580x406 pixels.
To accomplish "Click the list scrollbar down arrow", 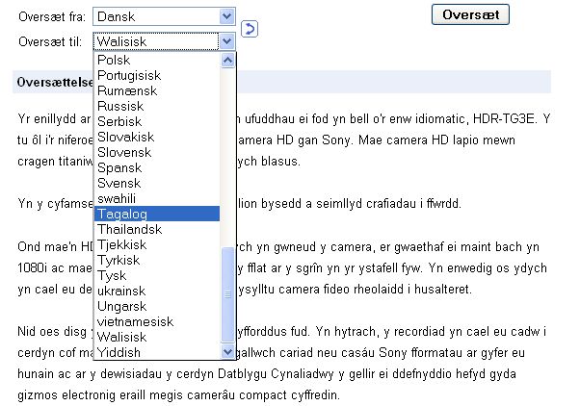I will (228, 352).
